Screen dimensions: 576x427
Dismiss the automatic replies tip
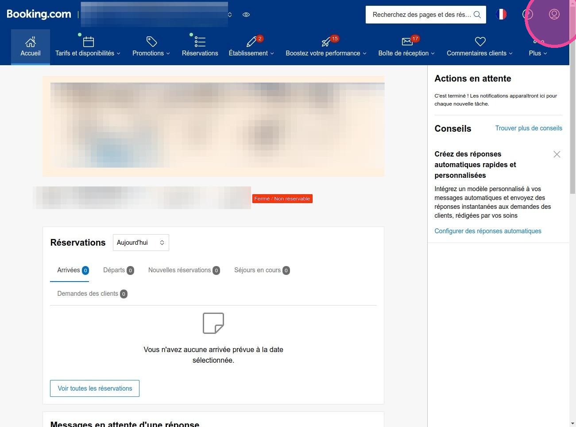click(x=557, y=154)
